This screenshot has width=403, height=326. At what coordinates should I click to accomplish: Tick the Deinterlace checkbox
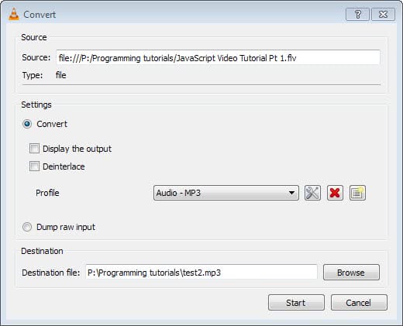click(x=34, y=166)
